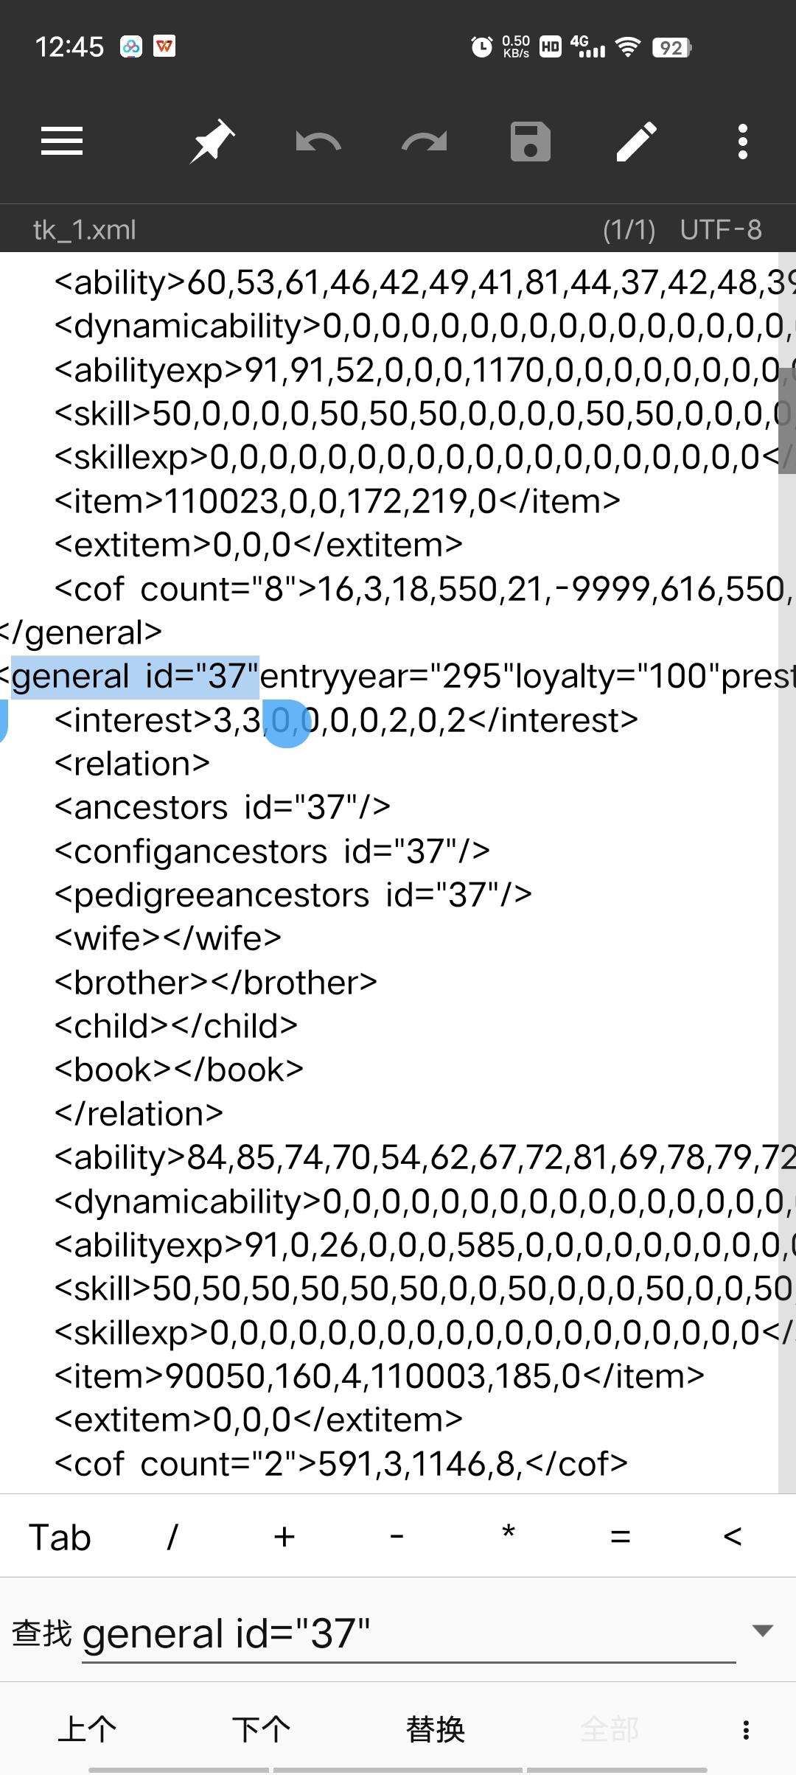Expand the search history dropdown arrow
This screenshot has height=1775, width=796.
(x=763, y=1630)
